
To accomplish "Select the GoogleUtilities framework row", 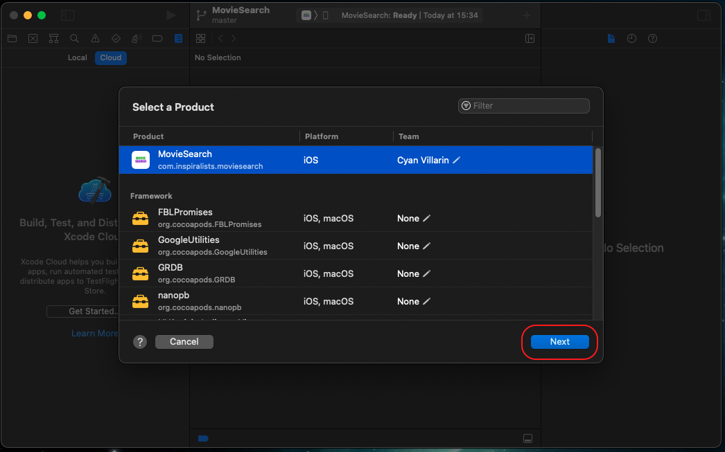I will [x=356, y=246].
